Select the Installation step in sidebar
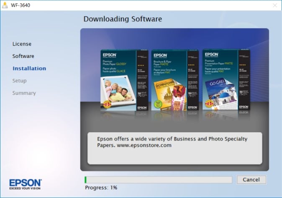 (x=29, y=68)
